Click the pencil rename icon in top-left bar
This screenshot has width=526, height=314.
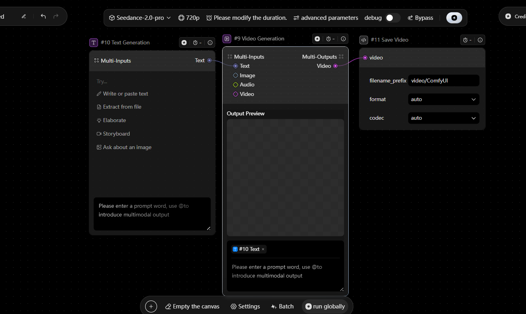pyautogui.click(x=24, y=16)
